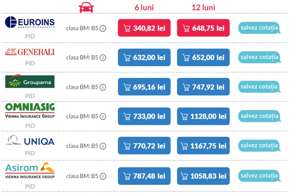This screenshot has height=193, width=290.
Task: Select Omniasig 1128,00 lei annual offer
Action: coord(203,116)
